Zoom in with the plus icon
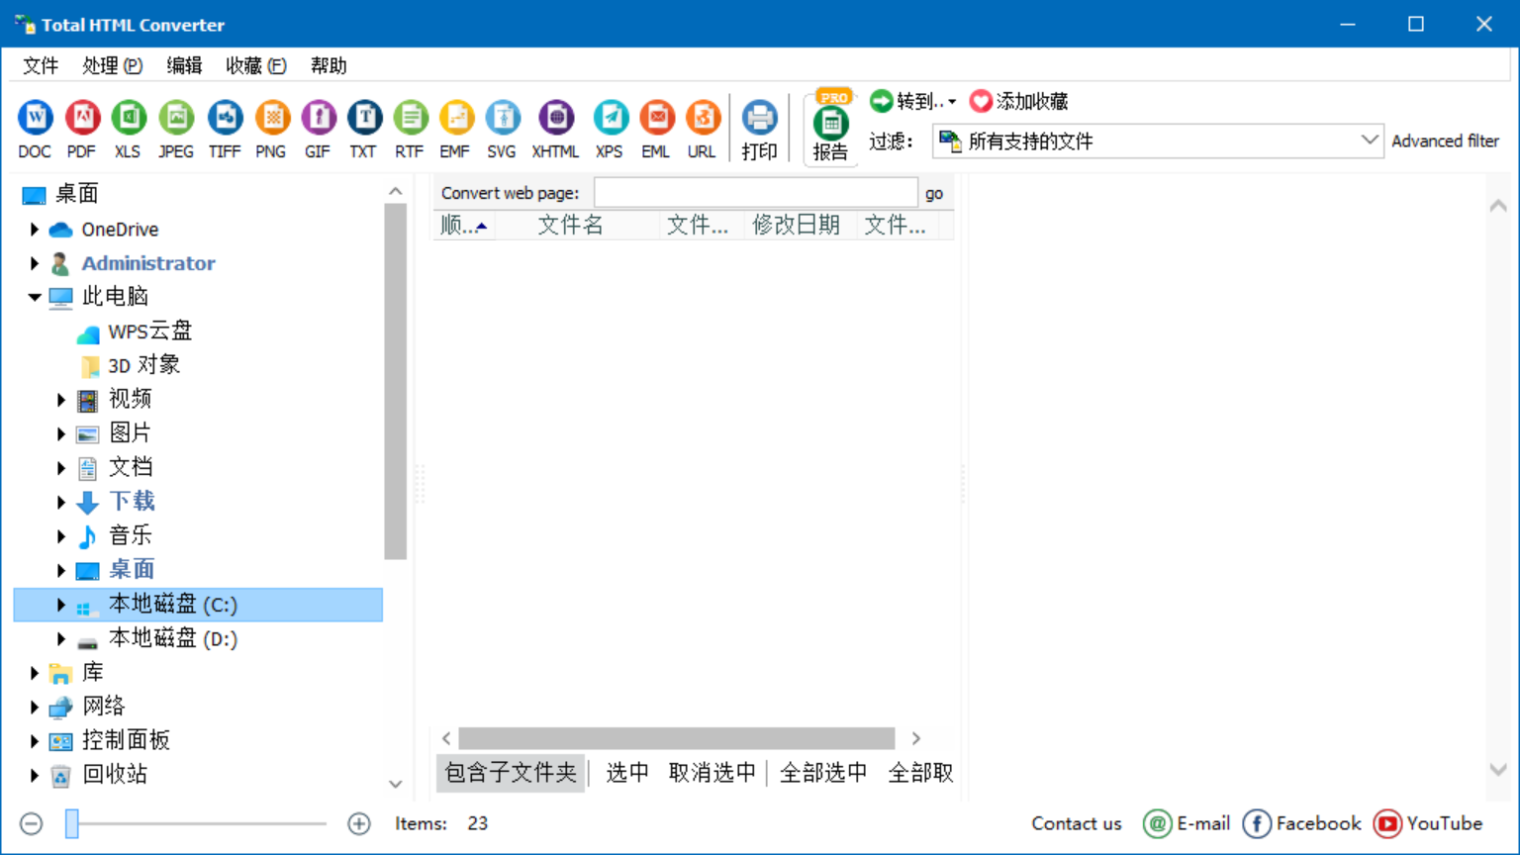The height and width of the screenshot is (855, 1520). click(x=359, y=823)
